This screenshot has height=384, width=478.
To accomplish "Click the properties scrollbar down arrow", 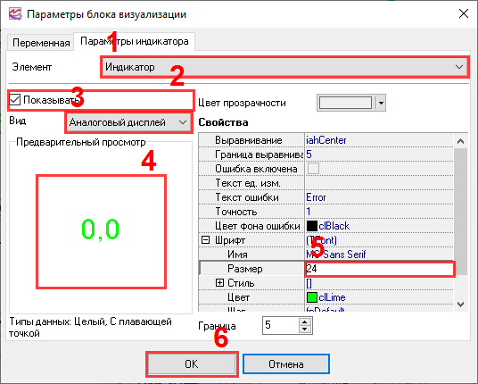I will pos(461,305).
